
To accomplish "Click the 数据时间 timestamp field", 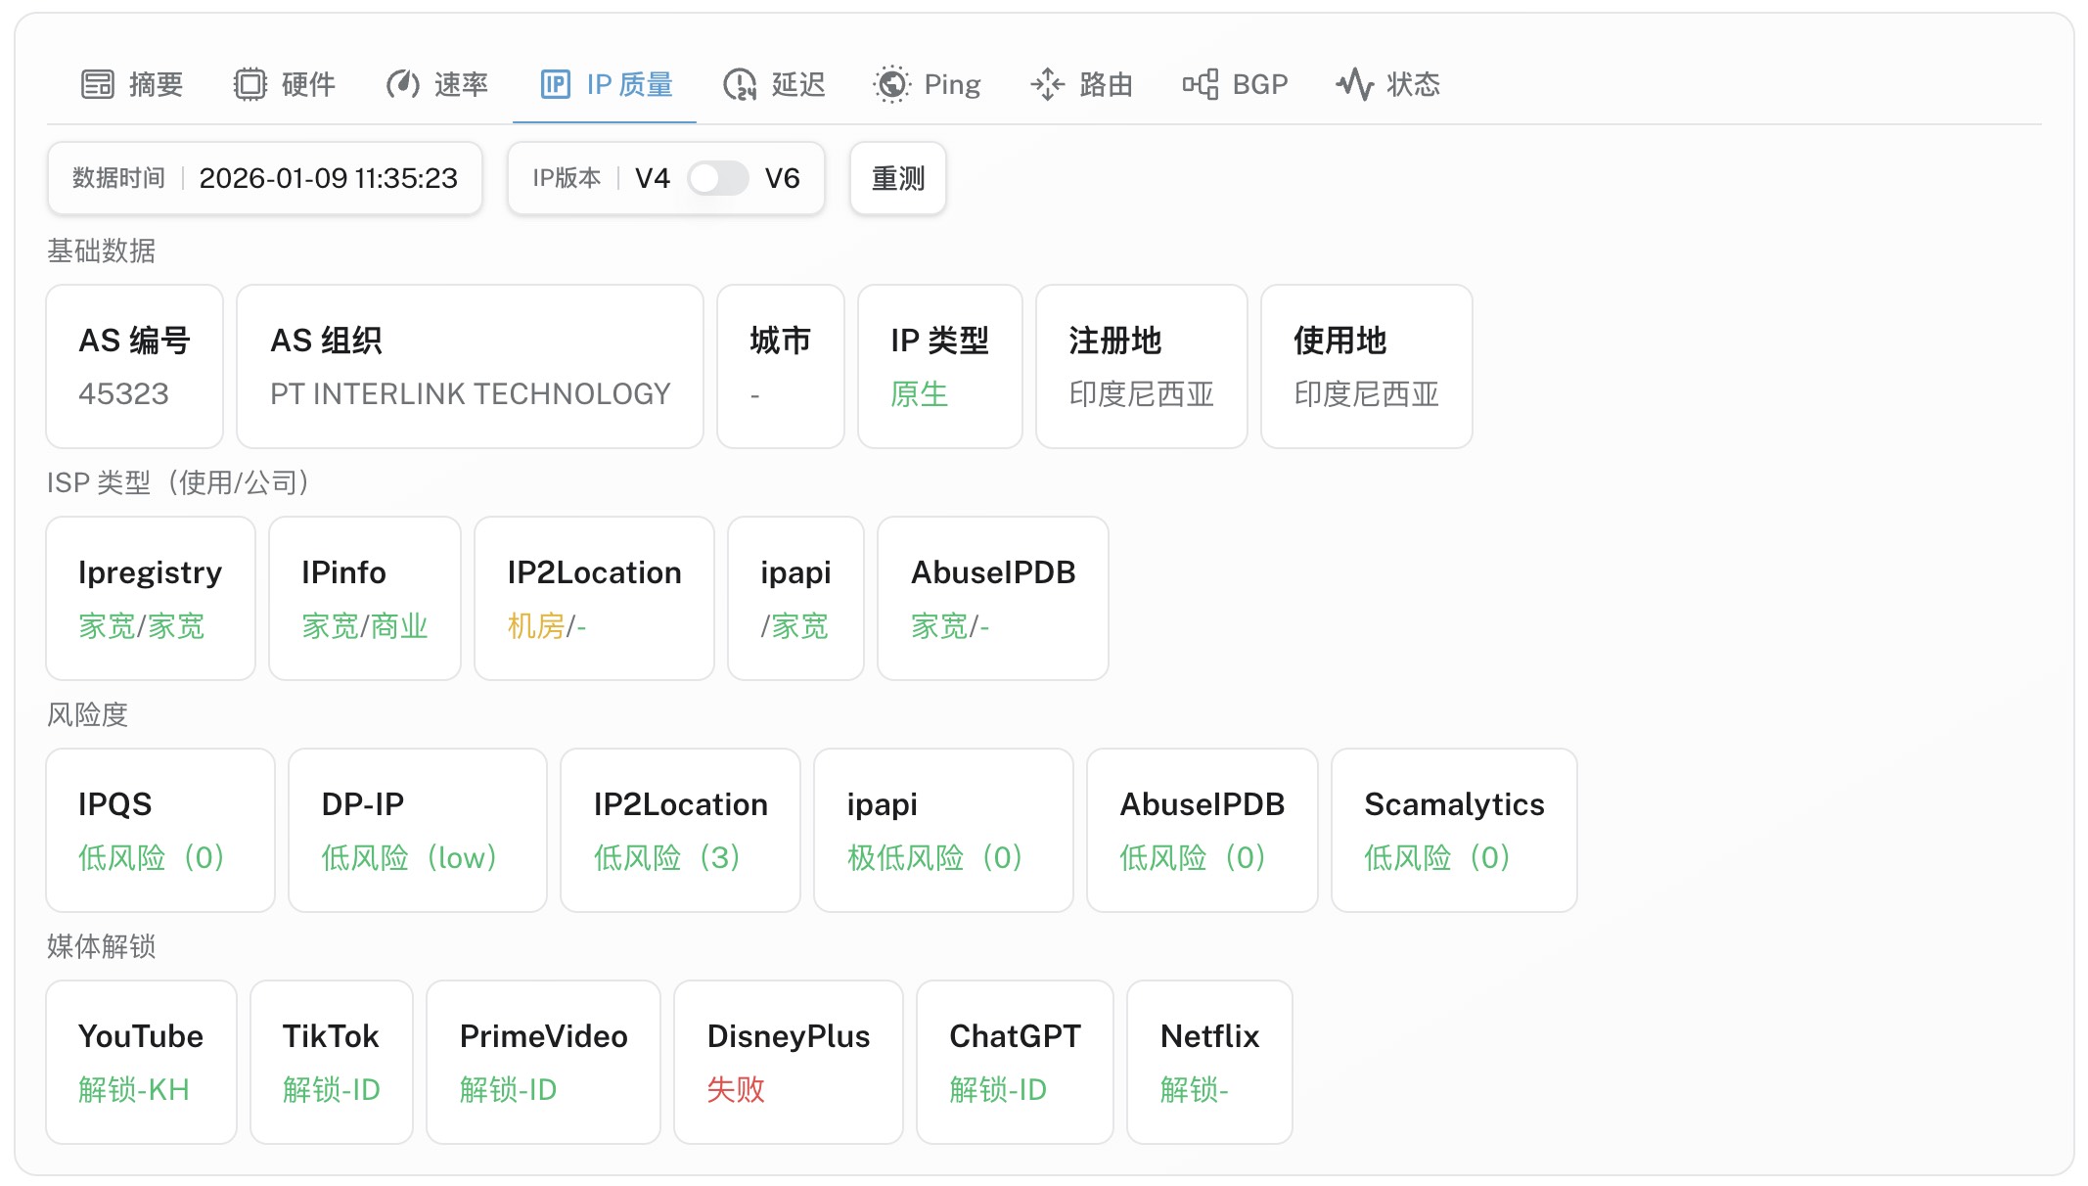I will point(264,178).
